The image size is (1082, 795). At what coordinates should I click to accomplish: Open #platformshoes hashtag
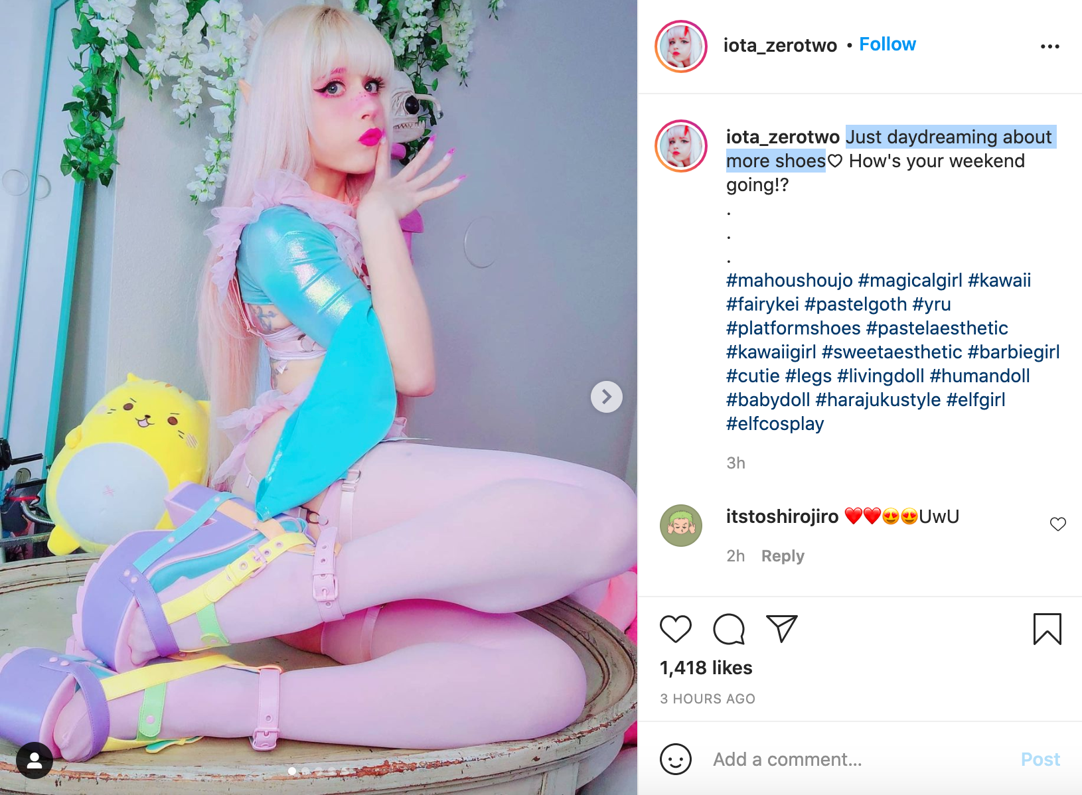tap(793, 328)
